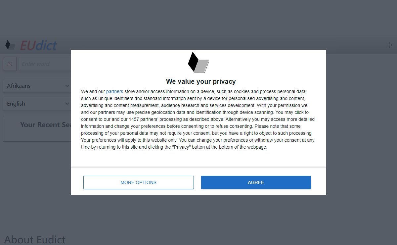Open the English target language dropdown

point(37,104)
